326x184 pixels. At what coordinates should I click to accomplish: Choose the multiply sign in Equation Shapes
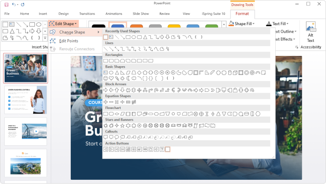pyautogui.click(x=117, y=102)
